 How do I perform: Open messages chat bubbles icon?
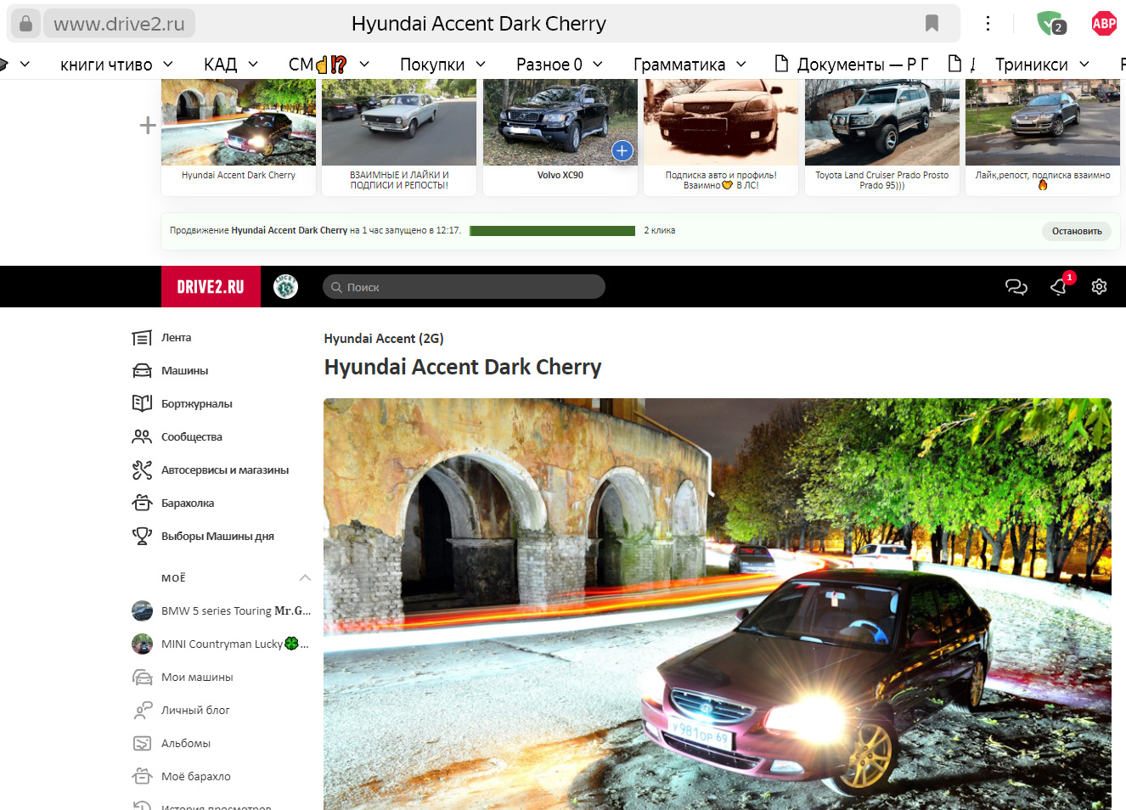[1016, 287]
